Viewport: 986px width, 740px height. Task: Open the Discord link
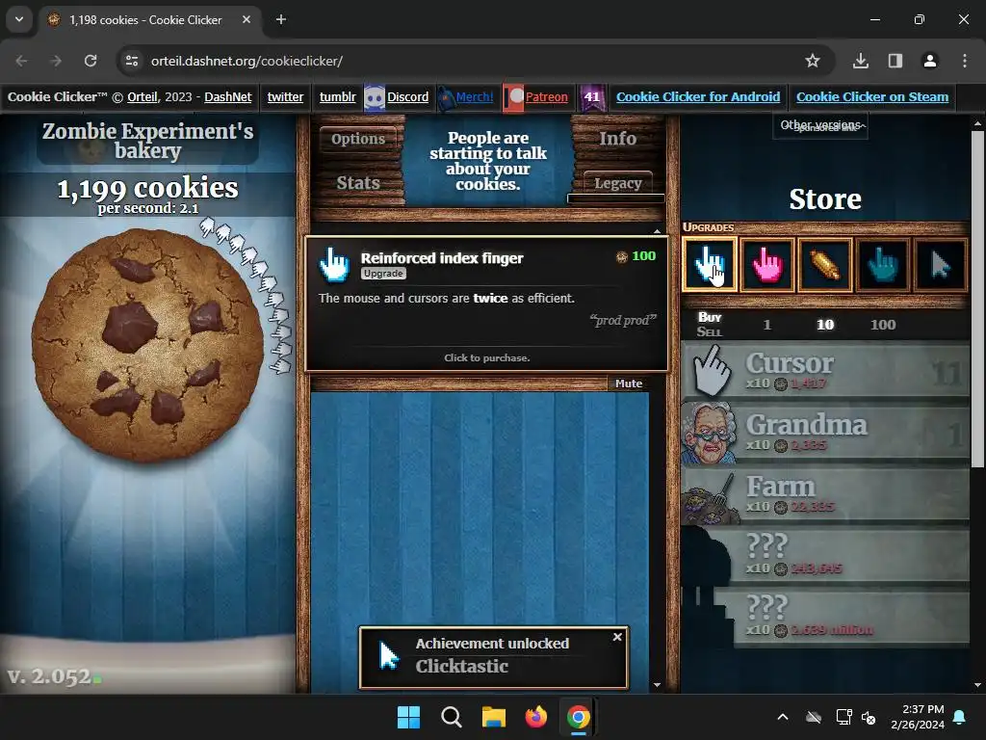click(407, 97)
